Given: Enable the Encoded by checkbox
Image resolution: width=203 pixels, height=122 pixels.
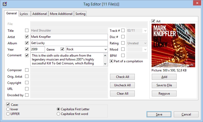Looking at the screenshot, I should (x=27, y=95).
